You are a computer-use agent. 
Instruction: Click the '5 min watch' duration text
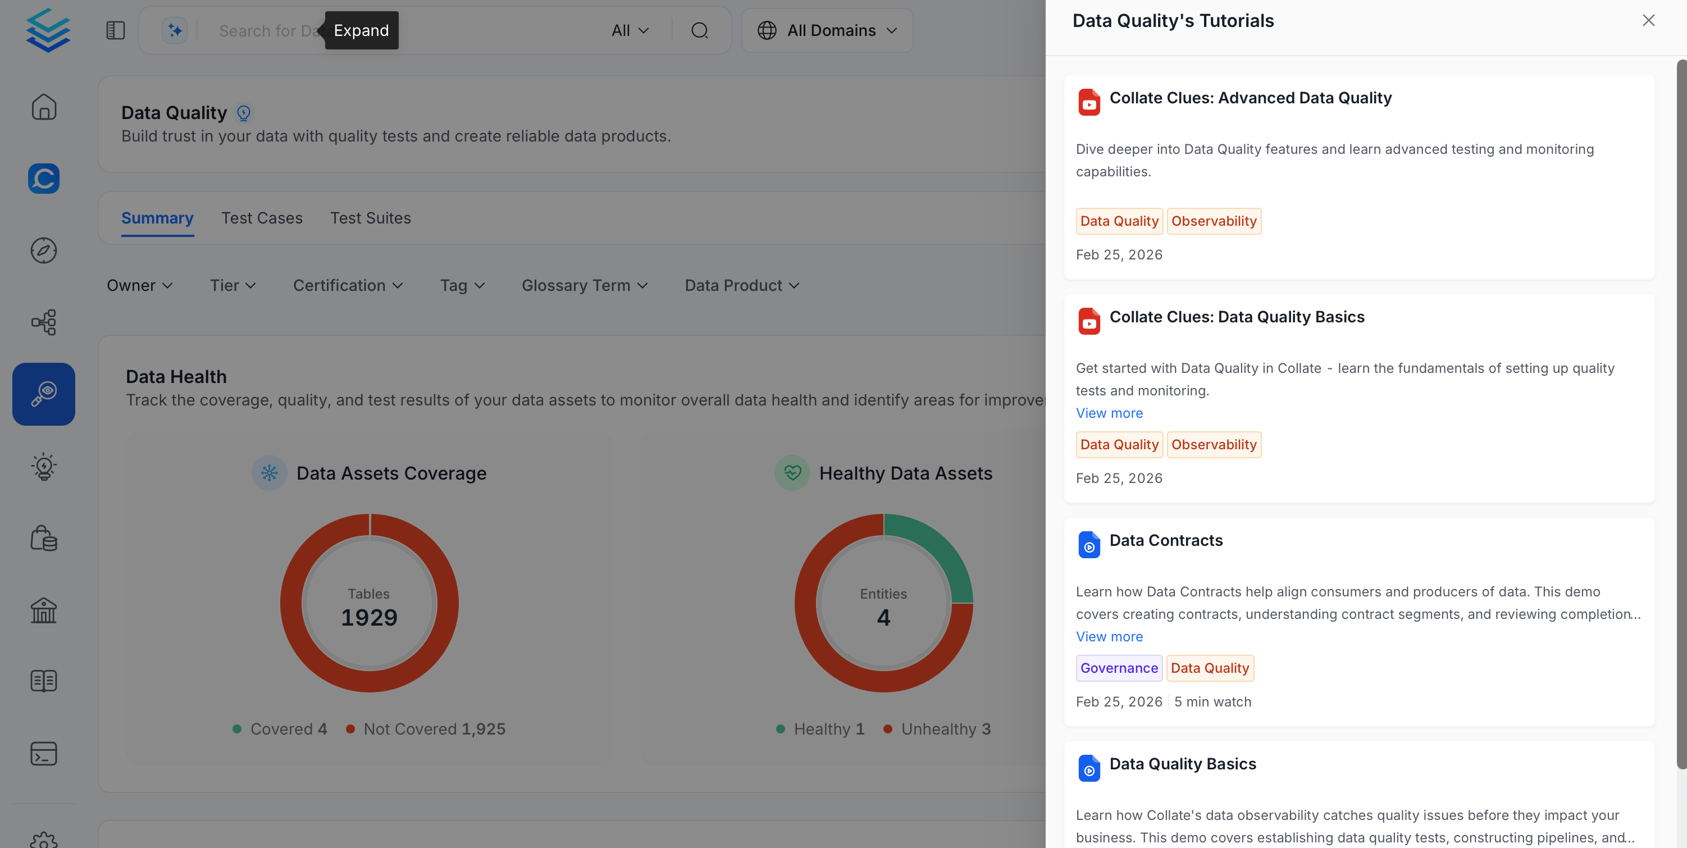click(1212, 701)
